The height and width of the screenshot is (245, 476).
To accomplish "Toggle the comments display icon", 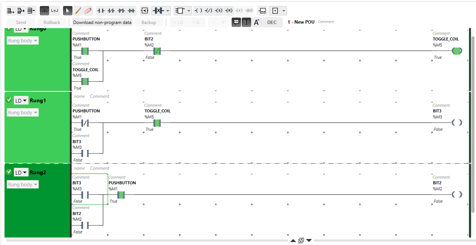I will [x=236, y=22].
